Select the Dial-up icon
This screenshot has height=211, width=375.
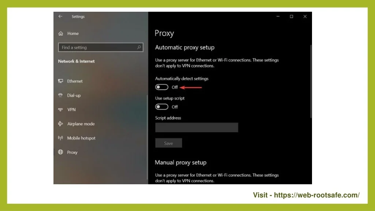point(61,95)
